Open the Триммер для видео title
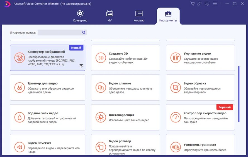Image resolution: width=248 pixels, height=157 pixels. point(43,83)
